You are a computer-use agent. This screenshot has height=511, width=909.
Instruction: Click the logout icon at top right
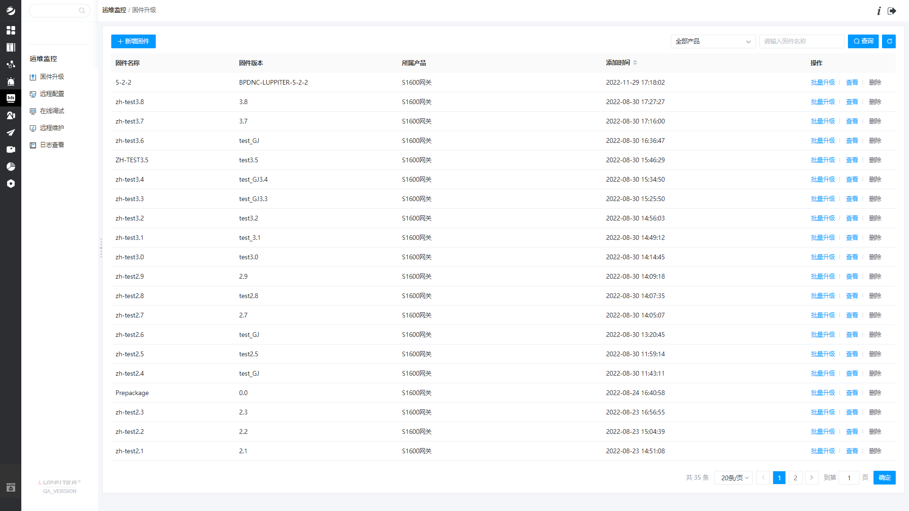point(892,11)
